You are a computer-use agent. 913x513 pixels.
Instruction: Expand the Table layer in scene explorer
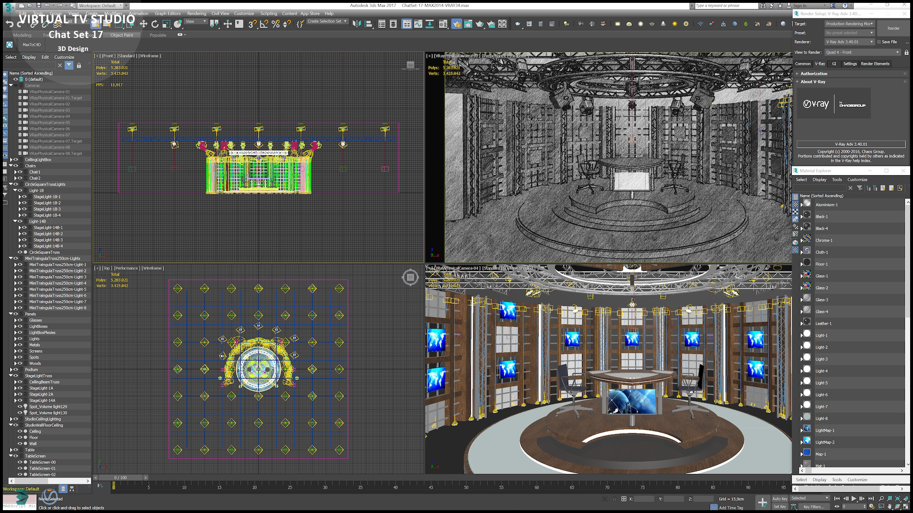pos(11,450)
